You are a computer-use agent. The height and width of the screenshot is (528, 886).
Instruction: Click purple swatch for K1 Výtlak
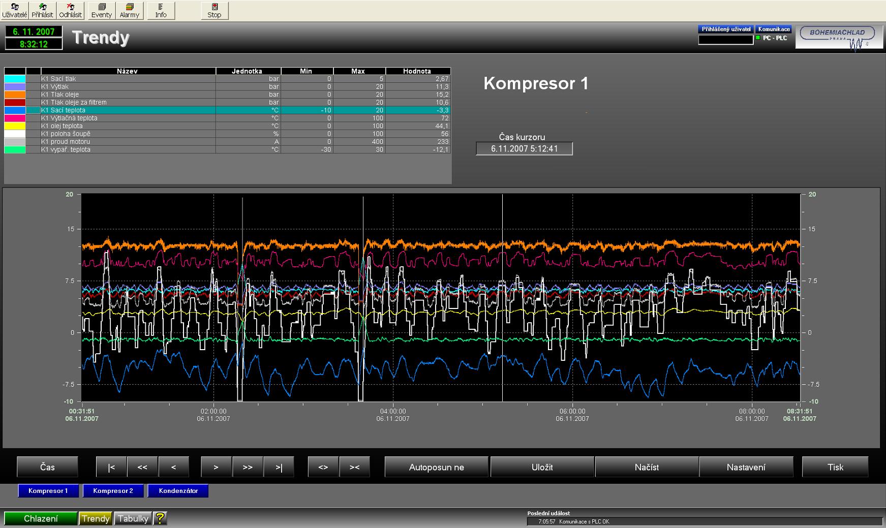pos(15,86)
